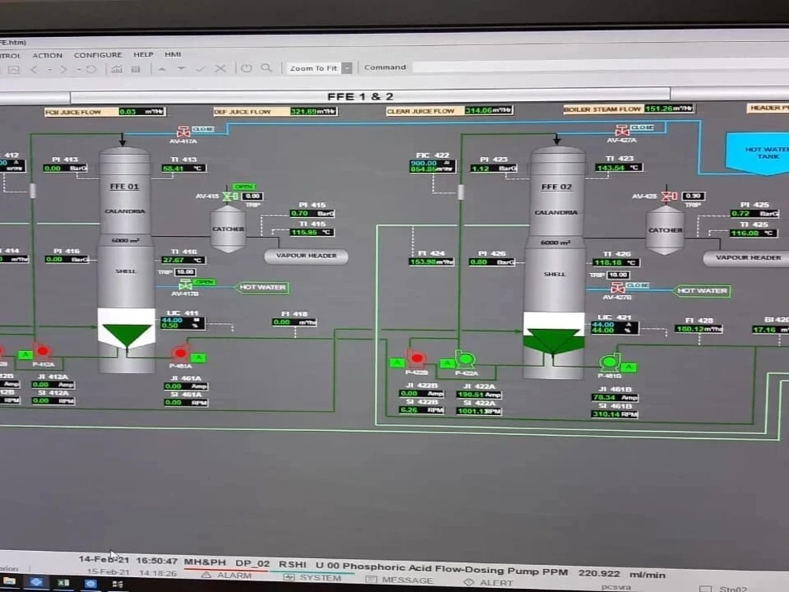Click DEF JUICE FLOW value 321.69

pyautogui.click(x=313, y=111)
